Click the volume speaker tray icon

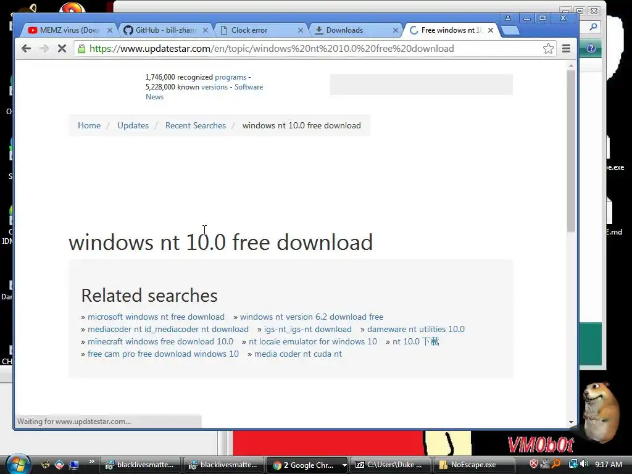tap(584, 464)
